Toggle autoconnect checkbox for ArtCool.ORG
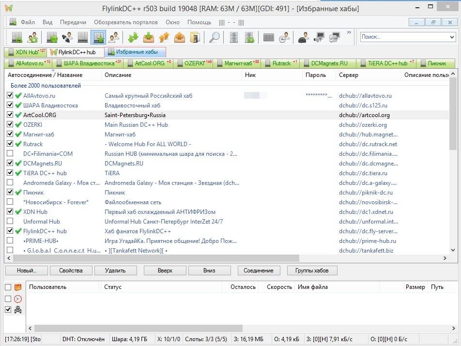This screenshot has height=346, width=461. (x=10, y=115)
